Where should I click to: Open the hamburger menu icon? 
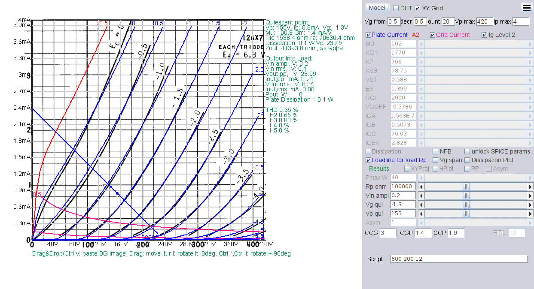[x=526, y=7]
